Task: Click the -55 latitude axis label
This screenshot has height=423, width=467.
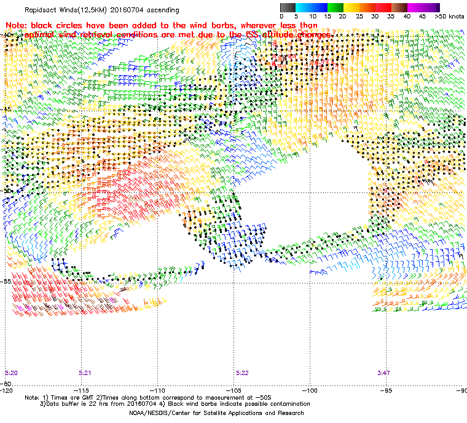Action: pyautogui.click(x=6, y=282)
